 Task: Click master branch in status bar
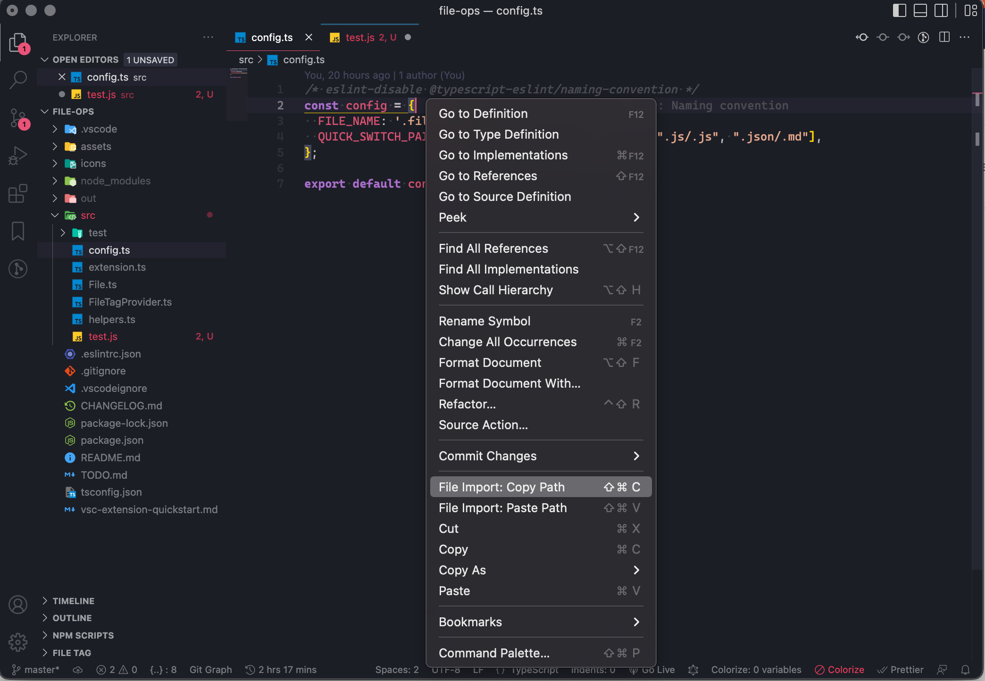[36, 670]
